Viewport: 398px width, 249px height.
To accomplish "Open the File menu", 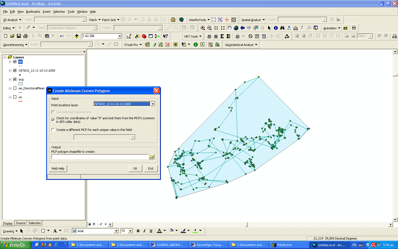I will pos(5,12).
